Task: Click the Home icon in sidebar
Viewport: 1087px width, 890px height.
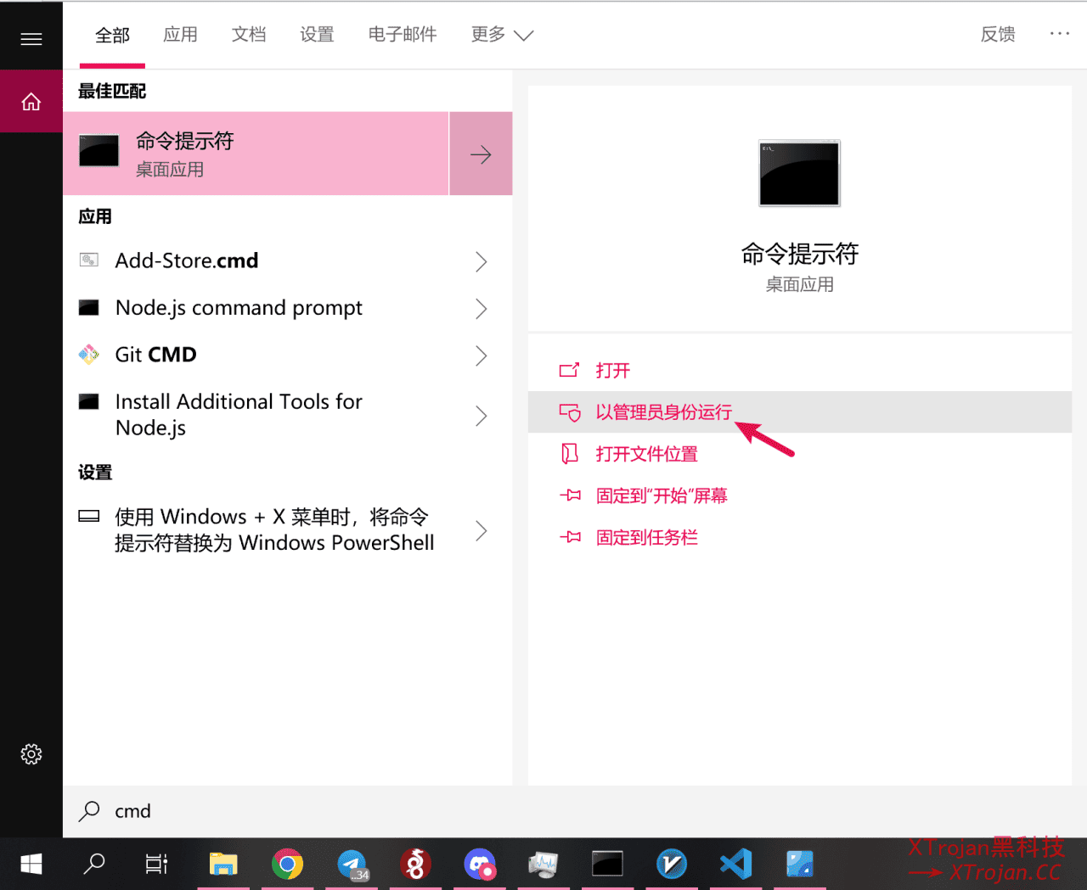Action: pyautogui.click(x=31, y=102)
